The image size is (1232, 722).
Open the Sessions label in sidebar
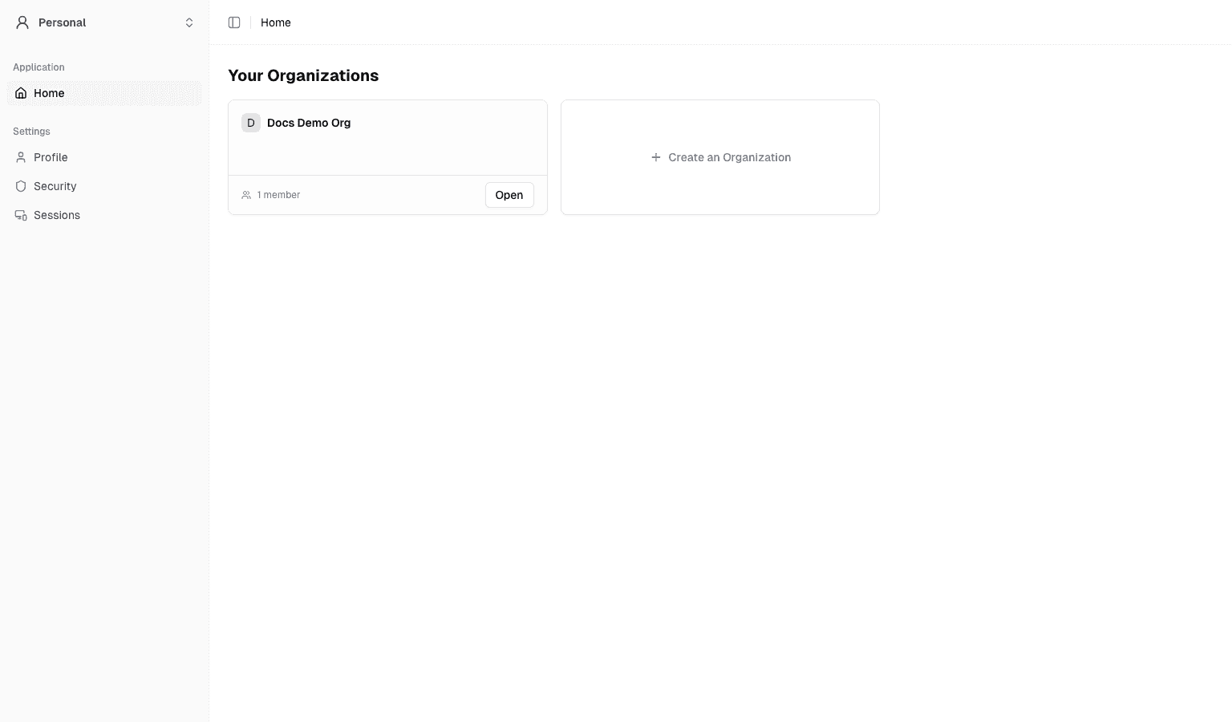point(57,215)
